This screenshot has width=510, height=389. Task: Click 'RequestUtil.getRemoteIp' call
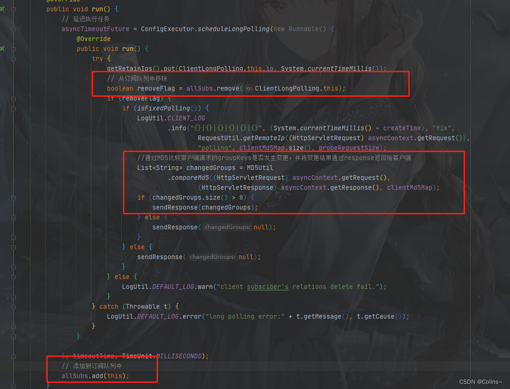click(241, 138)
